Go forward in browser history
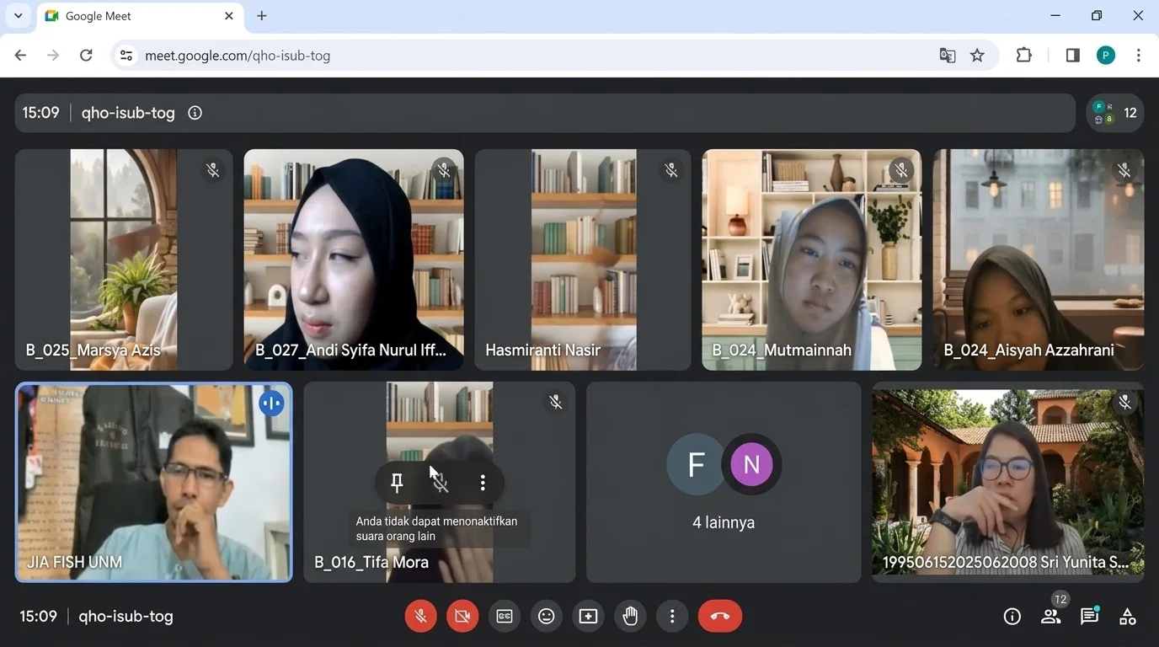Image resolution: width=1159 pixels, height=647 pixels. pyautogui.click(x=53, y=56)
